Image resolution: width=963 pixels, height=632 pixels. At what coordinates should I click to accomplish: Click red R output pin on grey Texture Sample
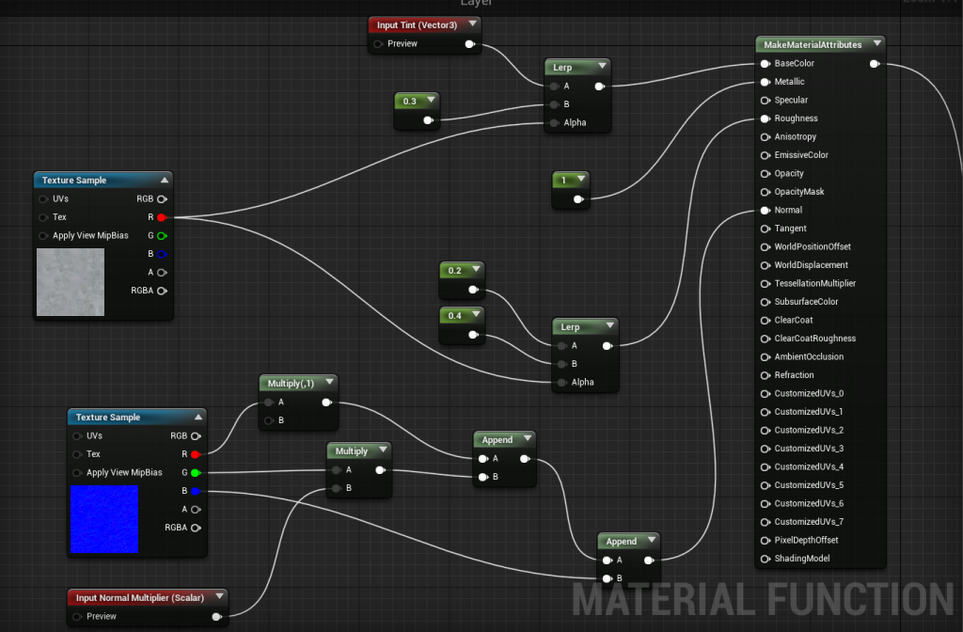(162, 217)
